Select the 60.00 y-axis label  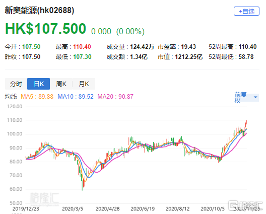tap(16, 189)
